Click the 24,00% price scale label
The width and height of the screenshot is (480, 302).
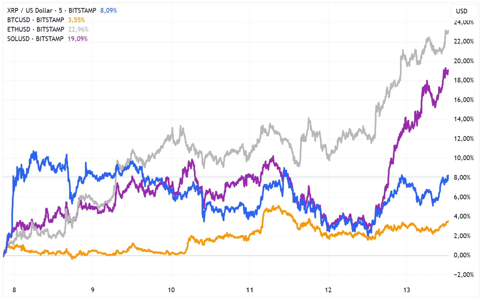464,22
